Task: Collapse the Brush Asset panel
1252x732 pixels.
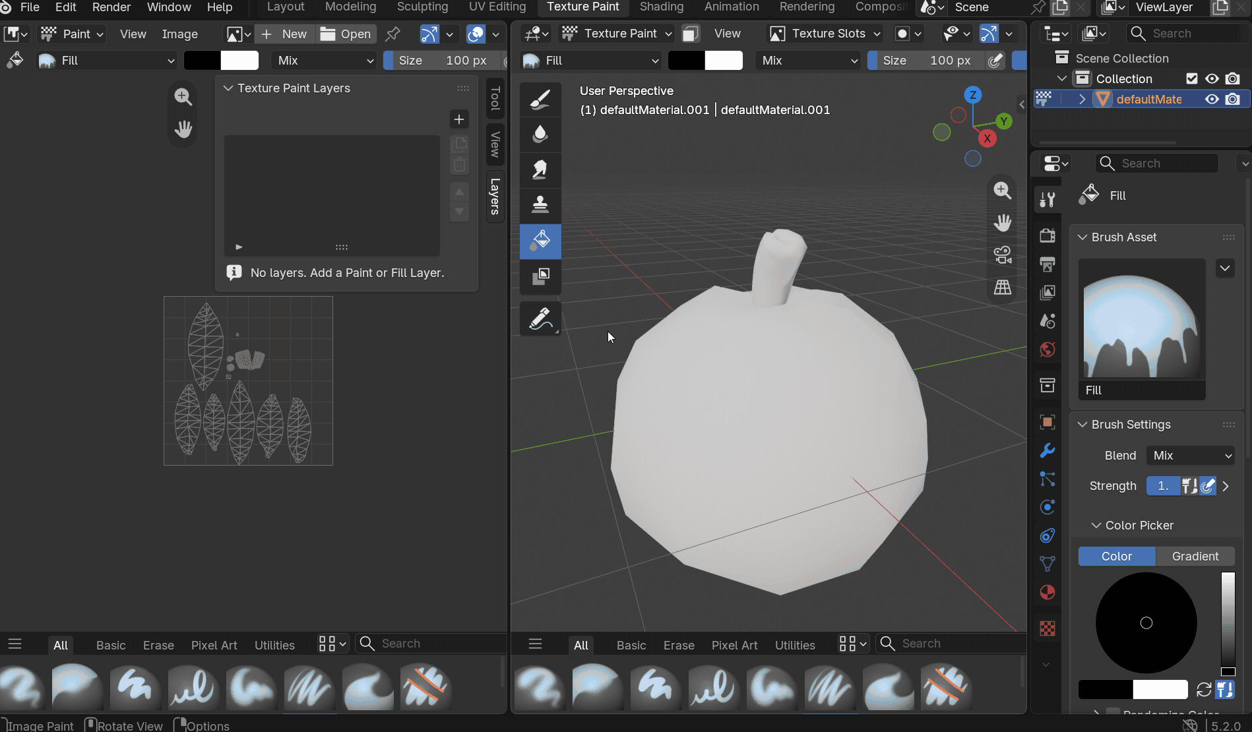Action: pyautogui.click(x=1082, y=237)
